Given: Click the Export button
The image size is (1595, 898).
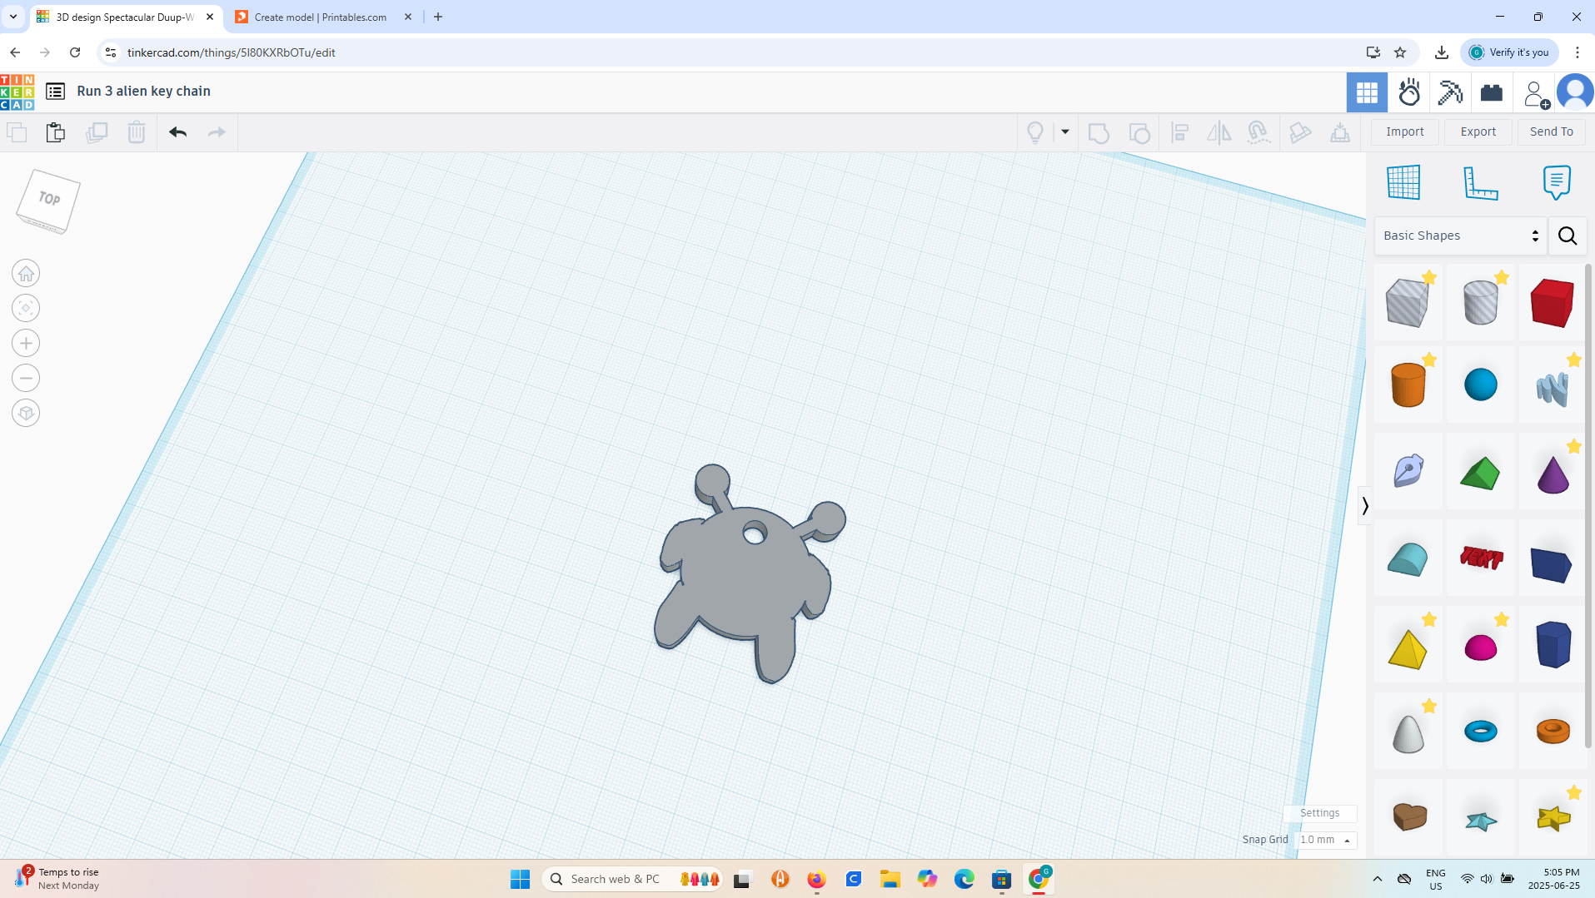Looking at the screenshot, I should pyautogui.click(x=1478, y=131).
